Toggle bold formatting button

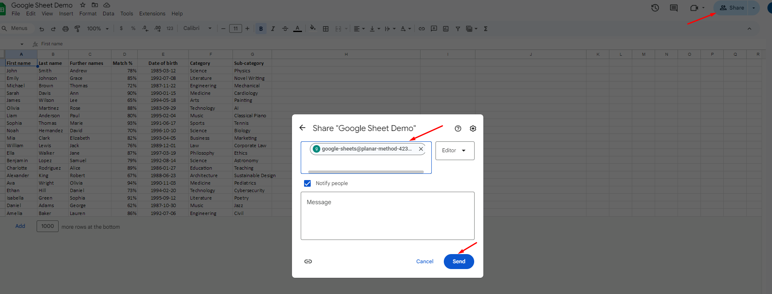(x=261, y=29)
